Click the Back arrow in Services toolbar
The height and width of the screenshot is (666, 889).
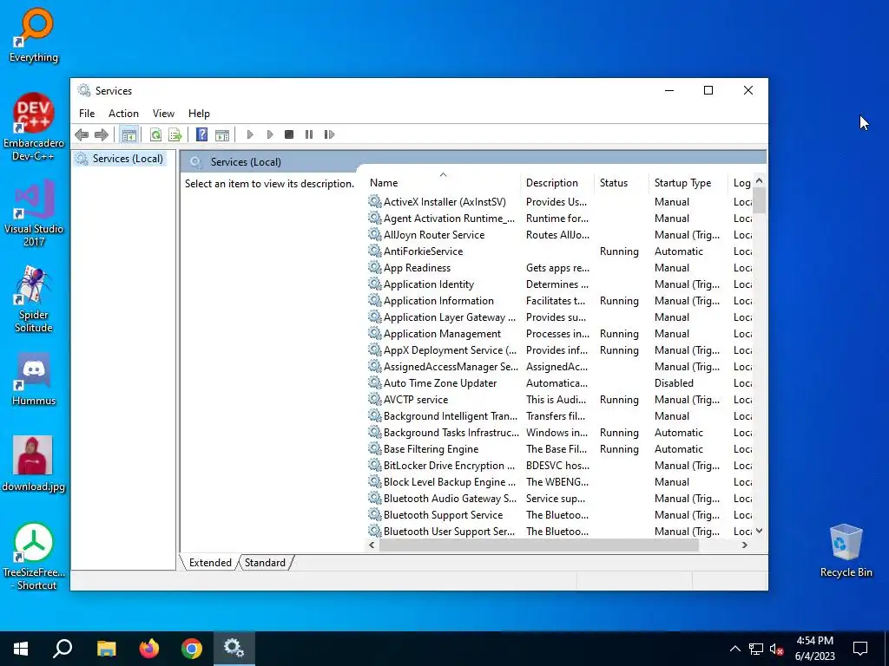(82, 134)
